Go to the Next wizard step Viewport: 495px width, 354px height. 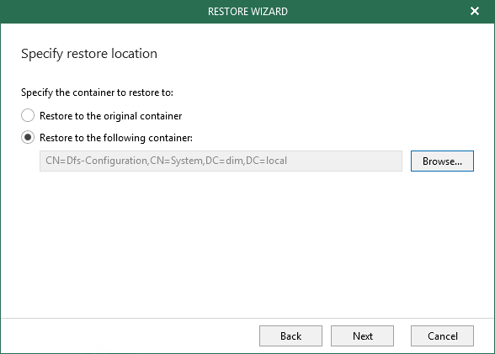362,336
